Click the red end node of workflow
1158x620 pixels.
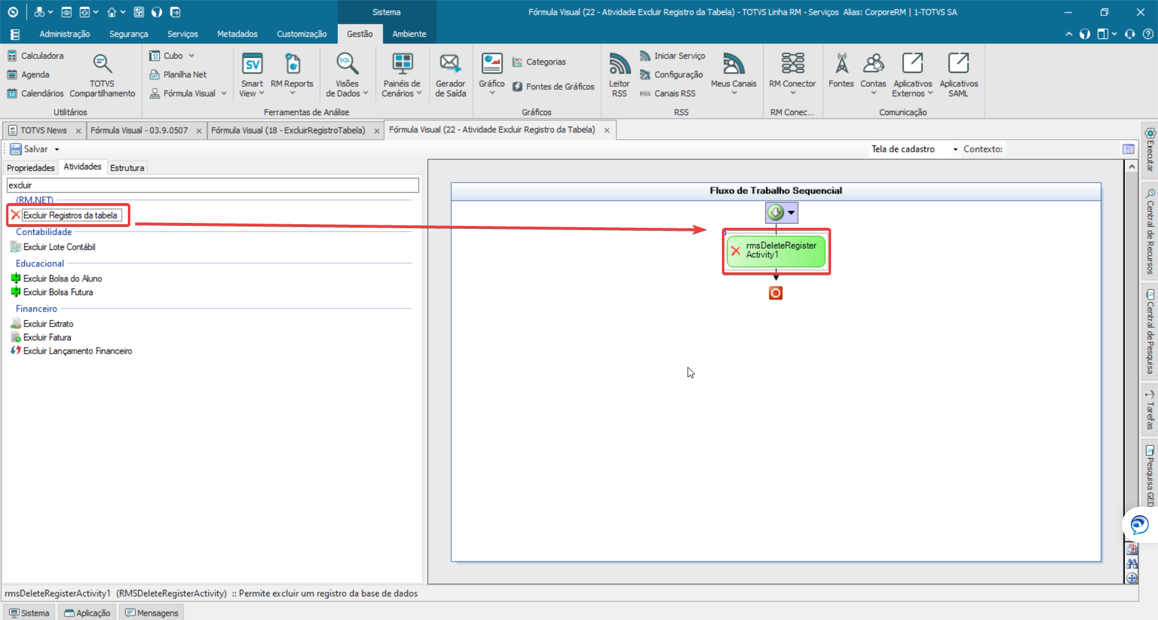tap(776, 293)
